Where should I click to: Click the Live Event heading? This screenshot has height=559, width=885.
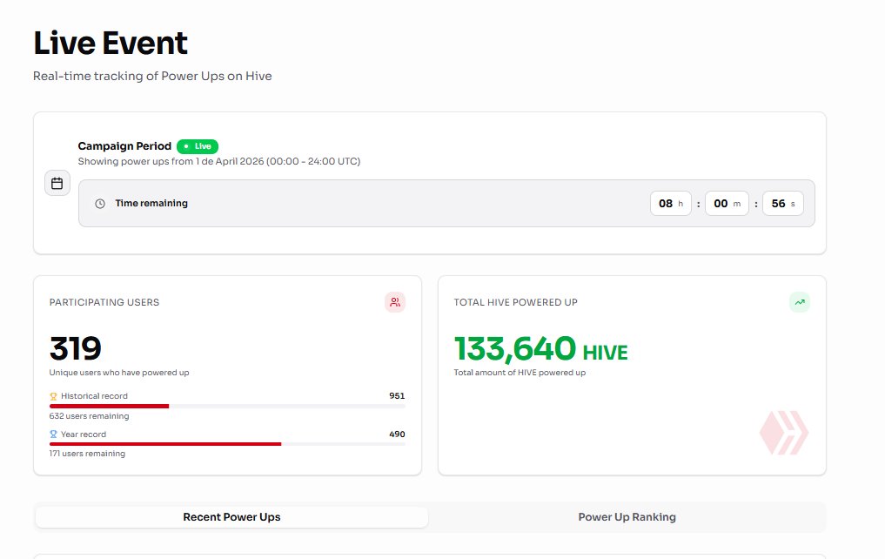pos(111,44)
